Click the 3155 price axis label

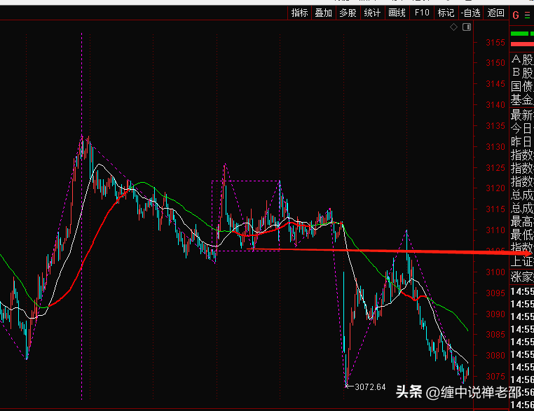[x=495, y=43]
